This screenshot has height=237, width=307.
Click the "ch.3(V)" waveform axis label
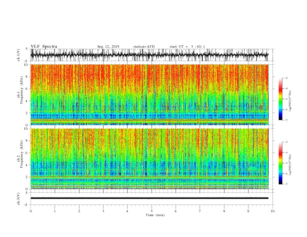19,199
